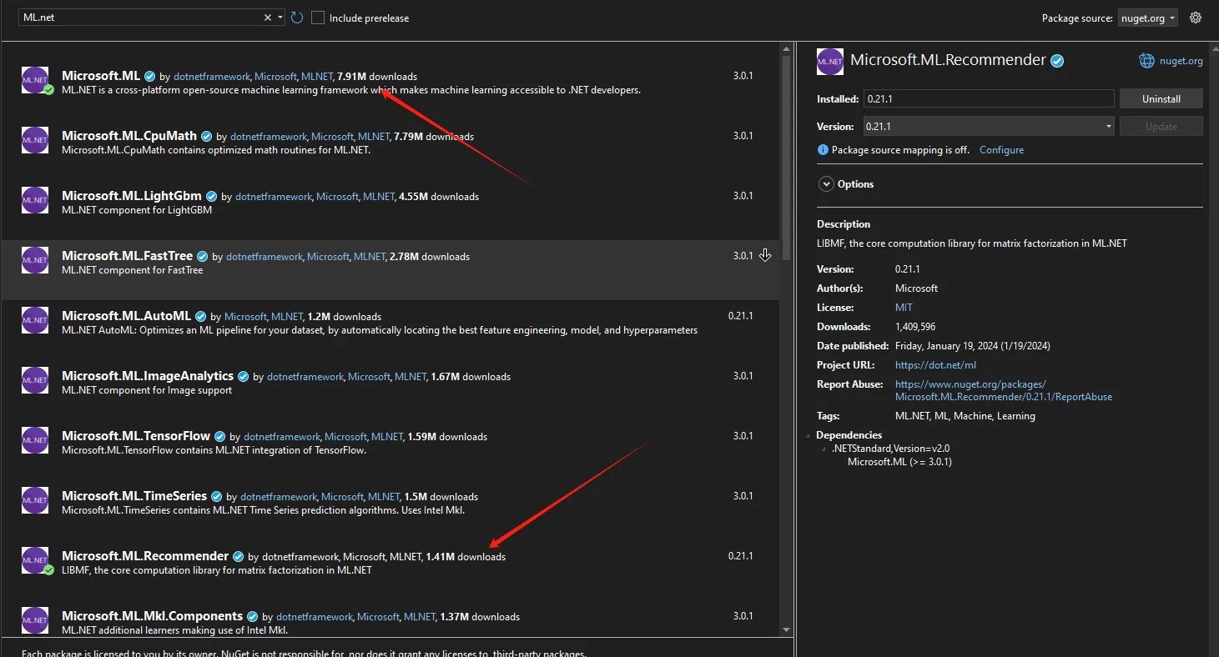Open the Package source dropdown
1219x657 pixels.
point(1147,18)
